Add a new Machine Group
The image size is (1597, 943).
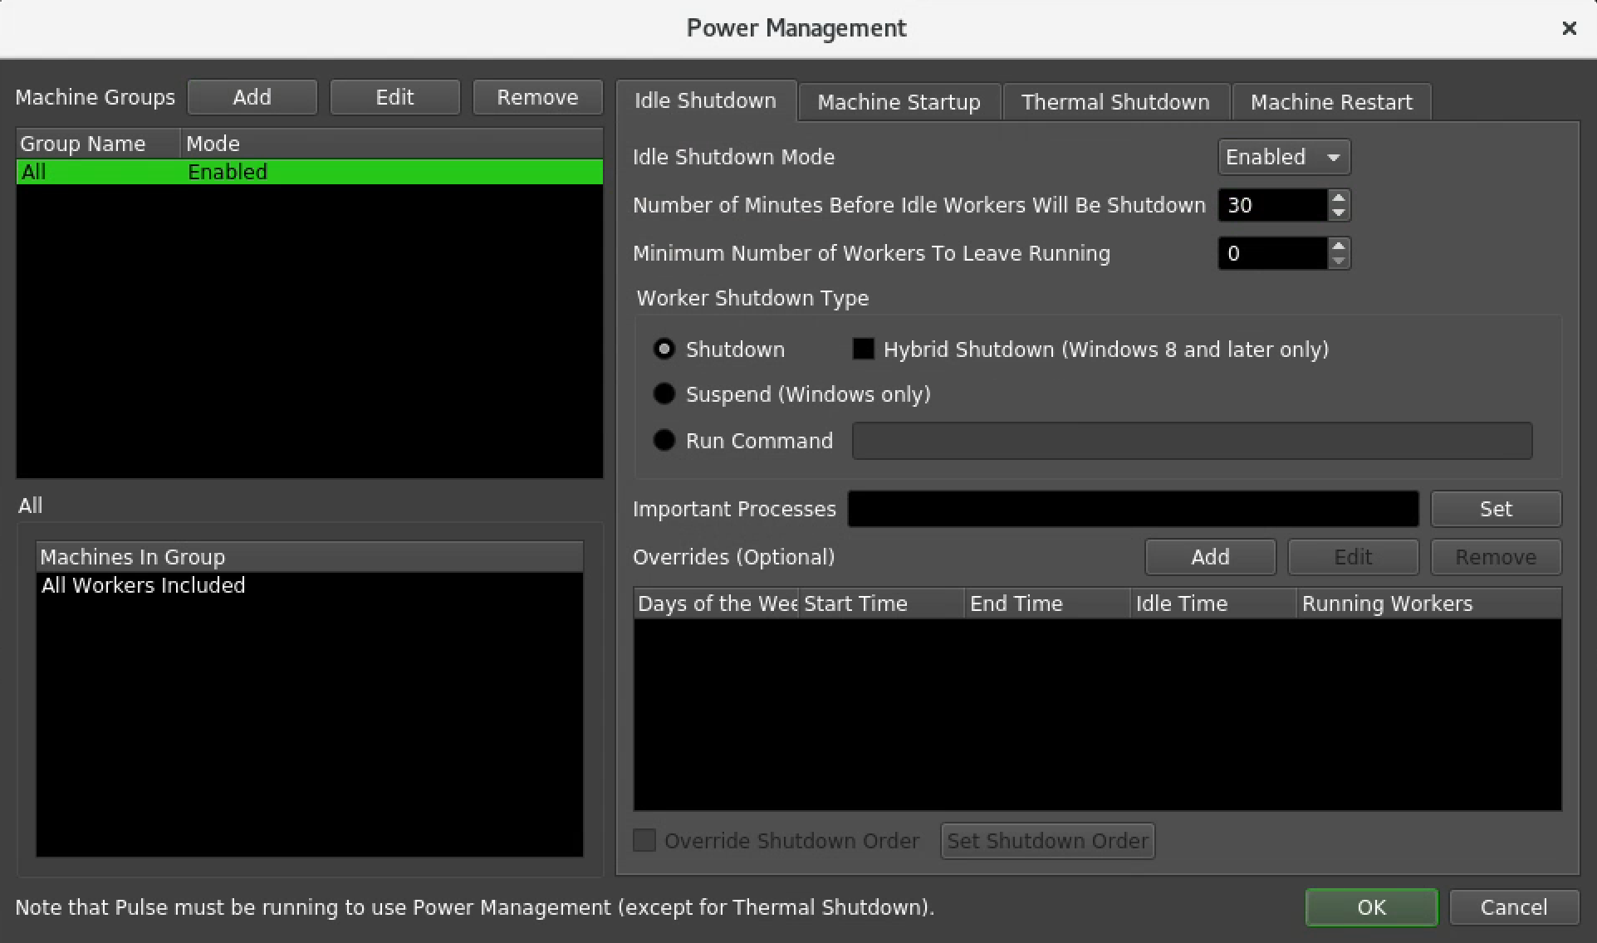click(252, 96)
